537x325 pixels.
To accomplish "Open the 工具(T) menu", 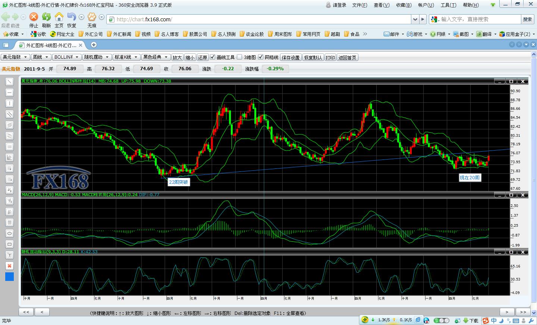I will (448, 5).
